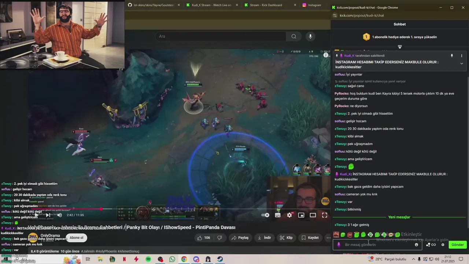Unpin the pinned chat message

click(452, 56)
